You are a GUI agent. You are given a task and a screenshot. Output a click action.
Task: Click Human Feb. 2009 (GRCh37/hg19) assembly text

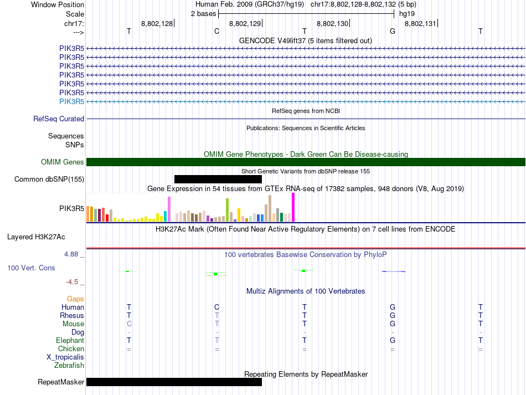[x=250, y=4]
